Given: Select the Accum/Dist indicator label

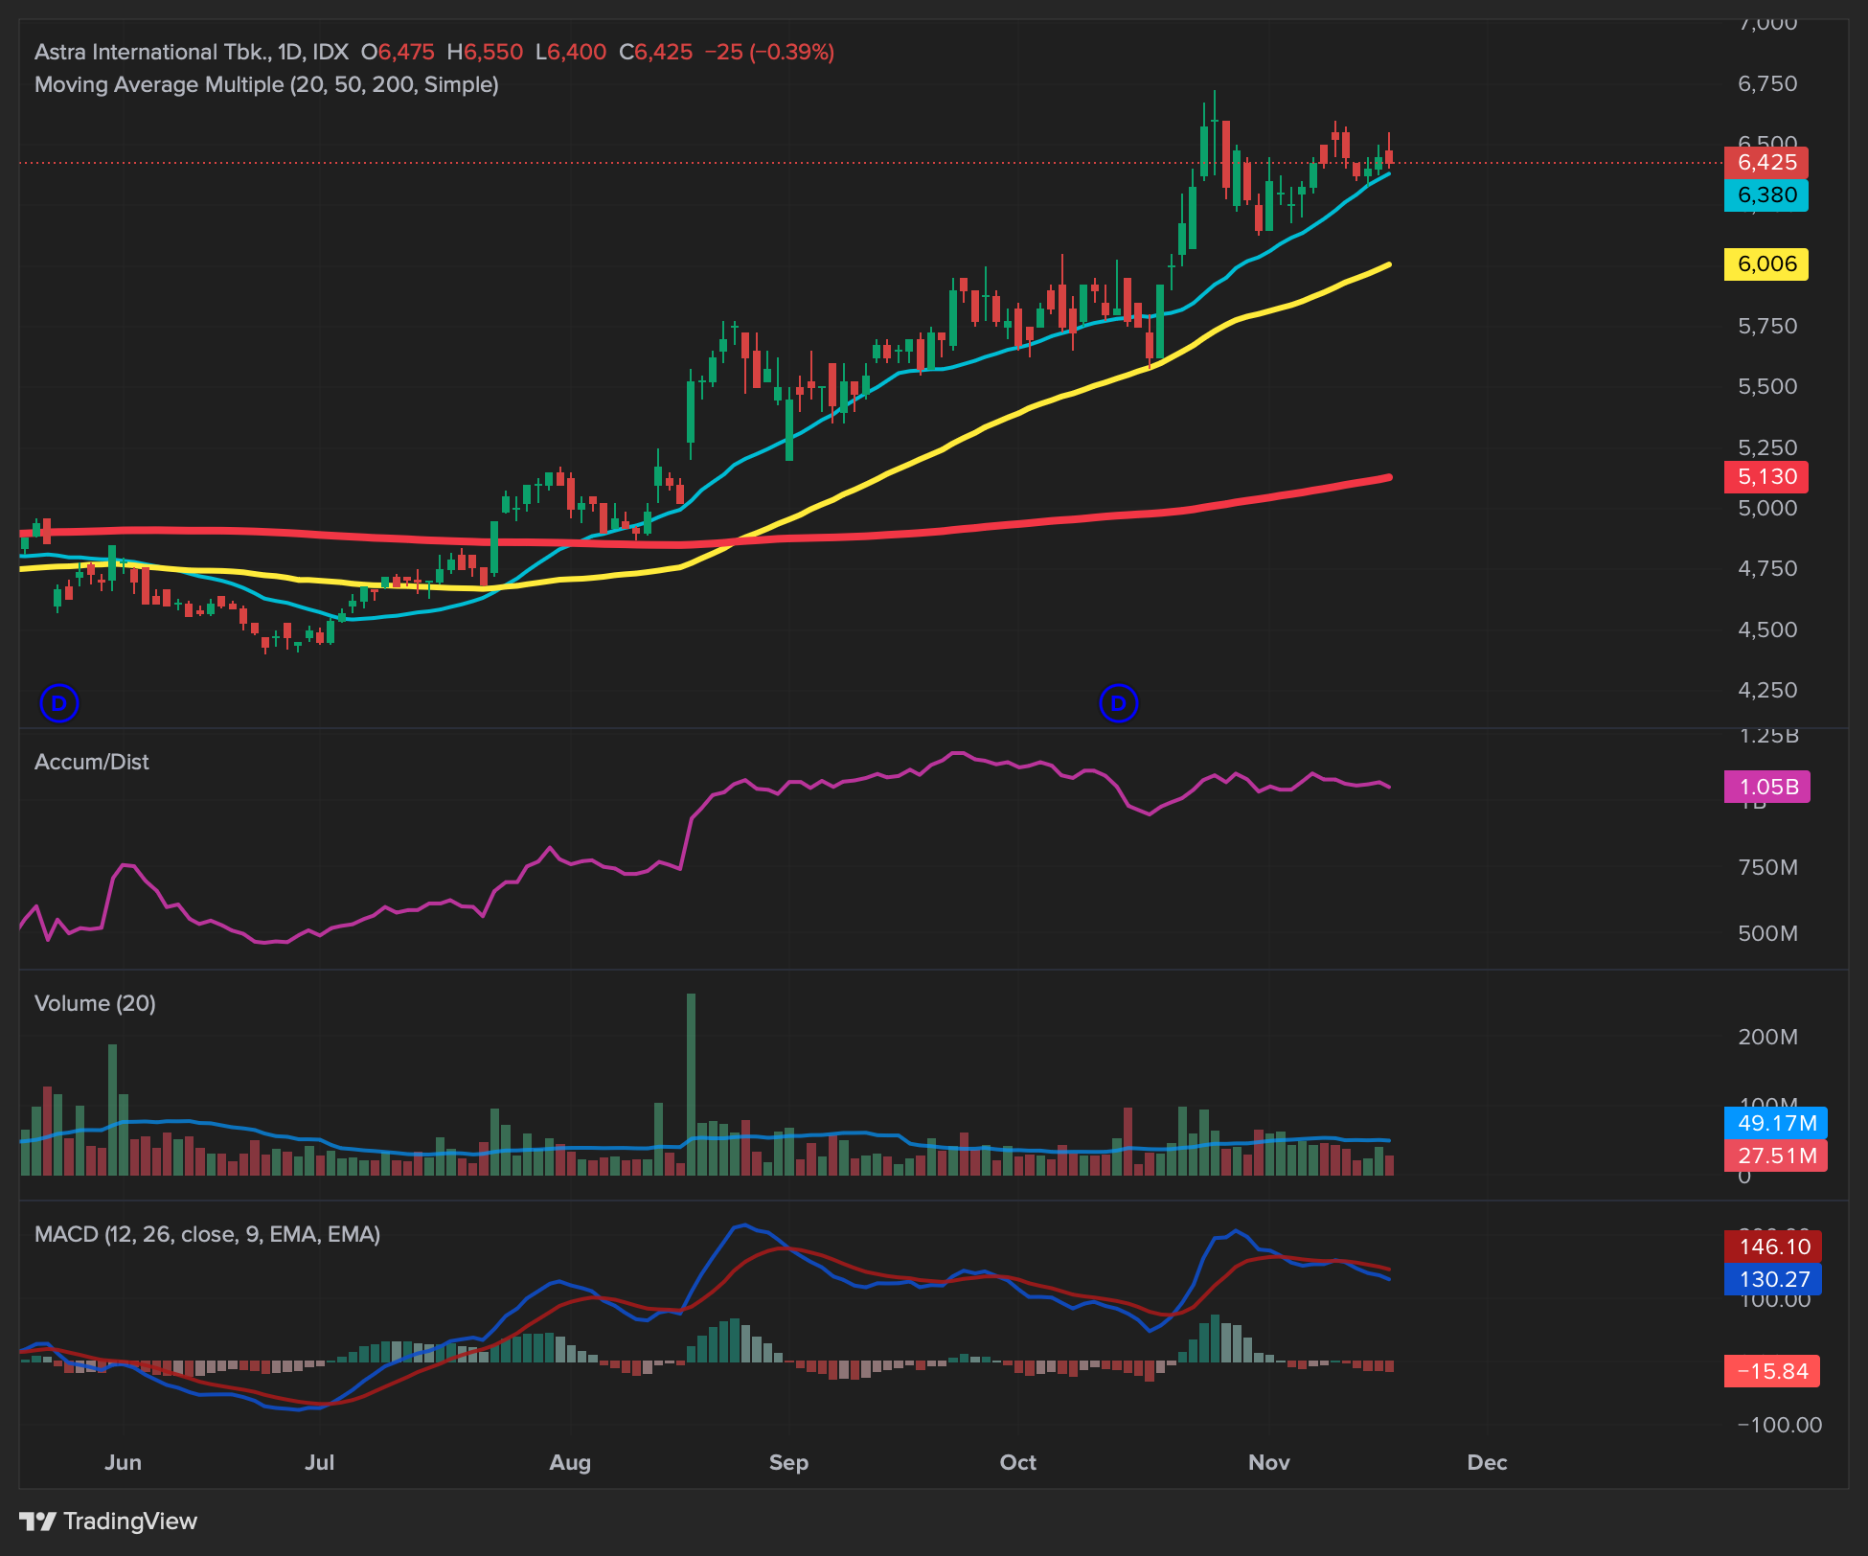Looking at the screenshot, I should pyautogui.click(x=91, y=762).
